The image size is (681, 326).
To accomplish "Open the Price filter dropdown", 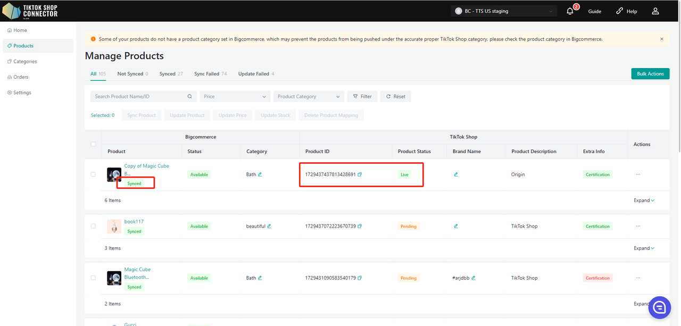I will [235, 97].
